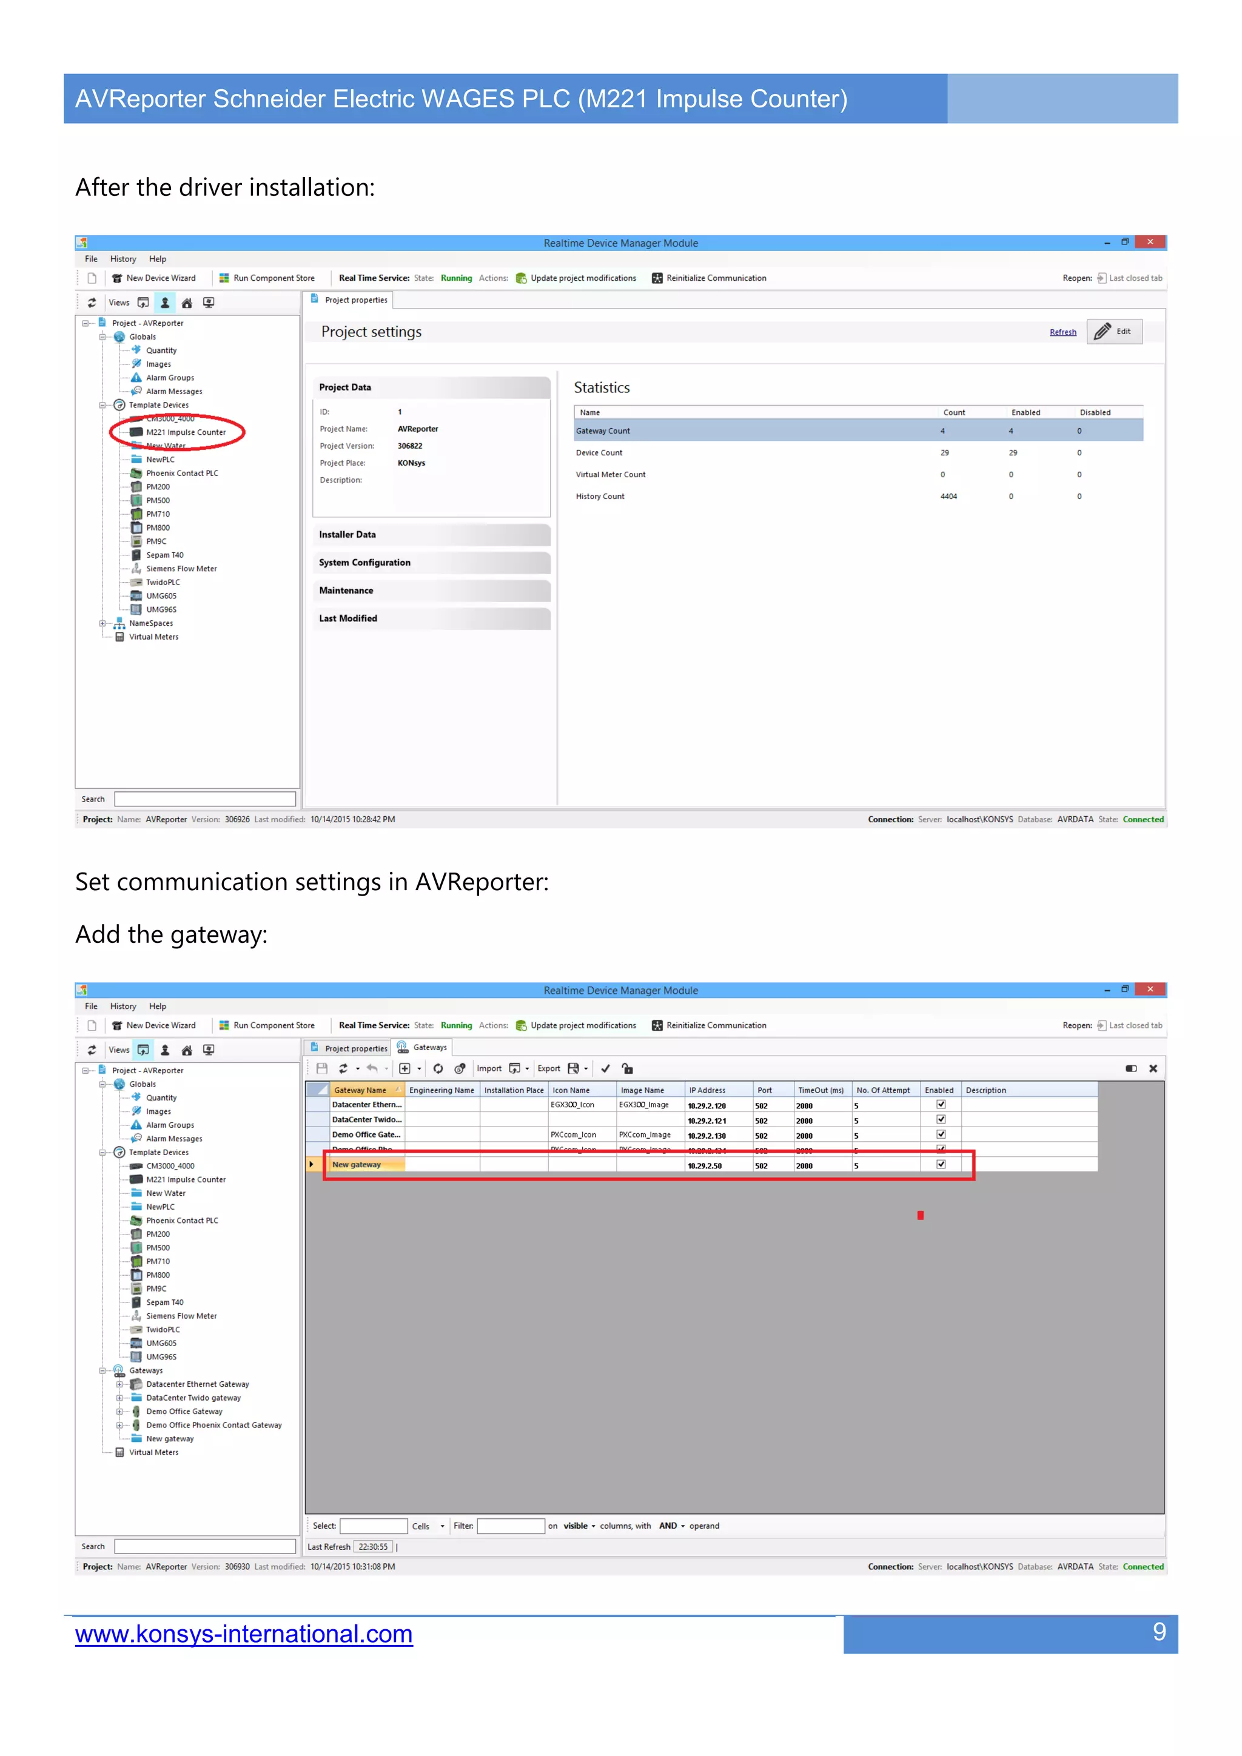Toggle Enabled checkbox for New gateway row

[941, 1164]
